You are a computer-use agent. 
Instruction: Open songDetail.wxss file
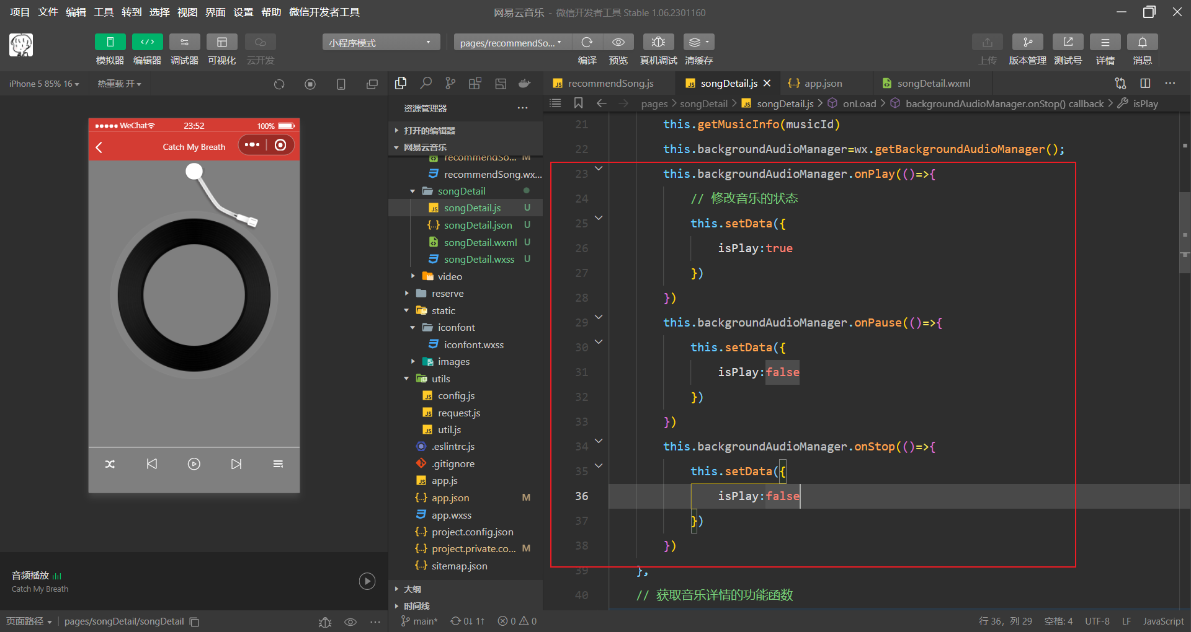pos(479,259)
